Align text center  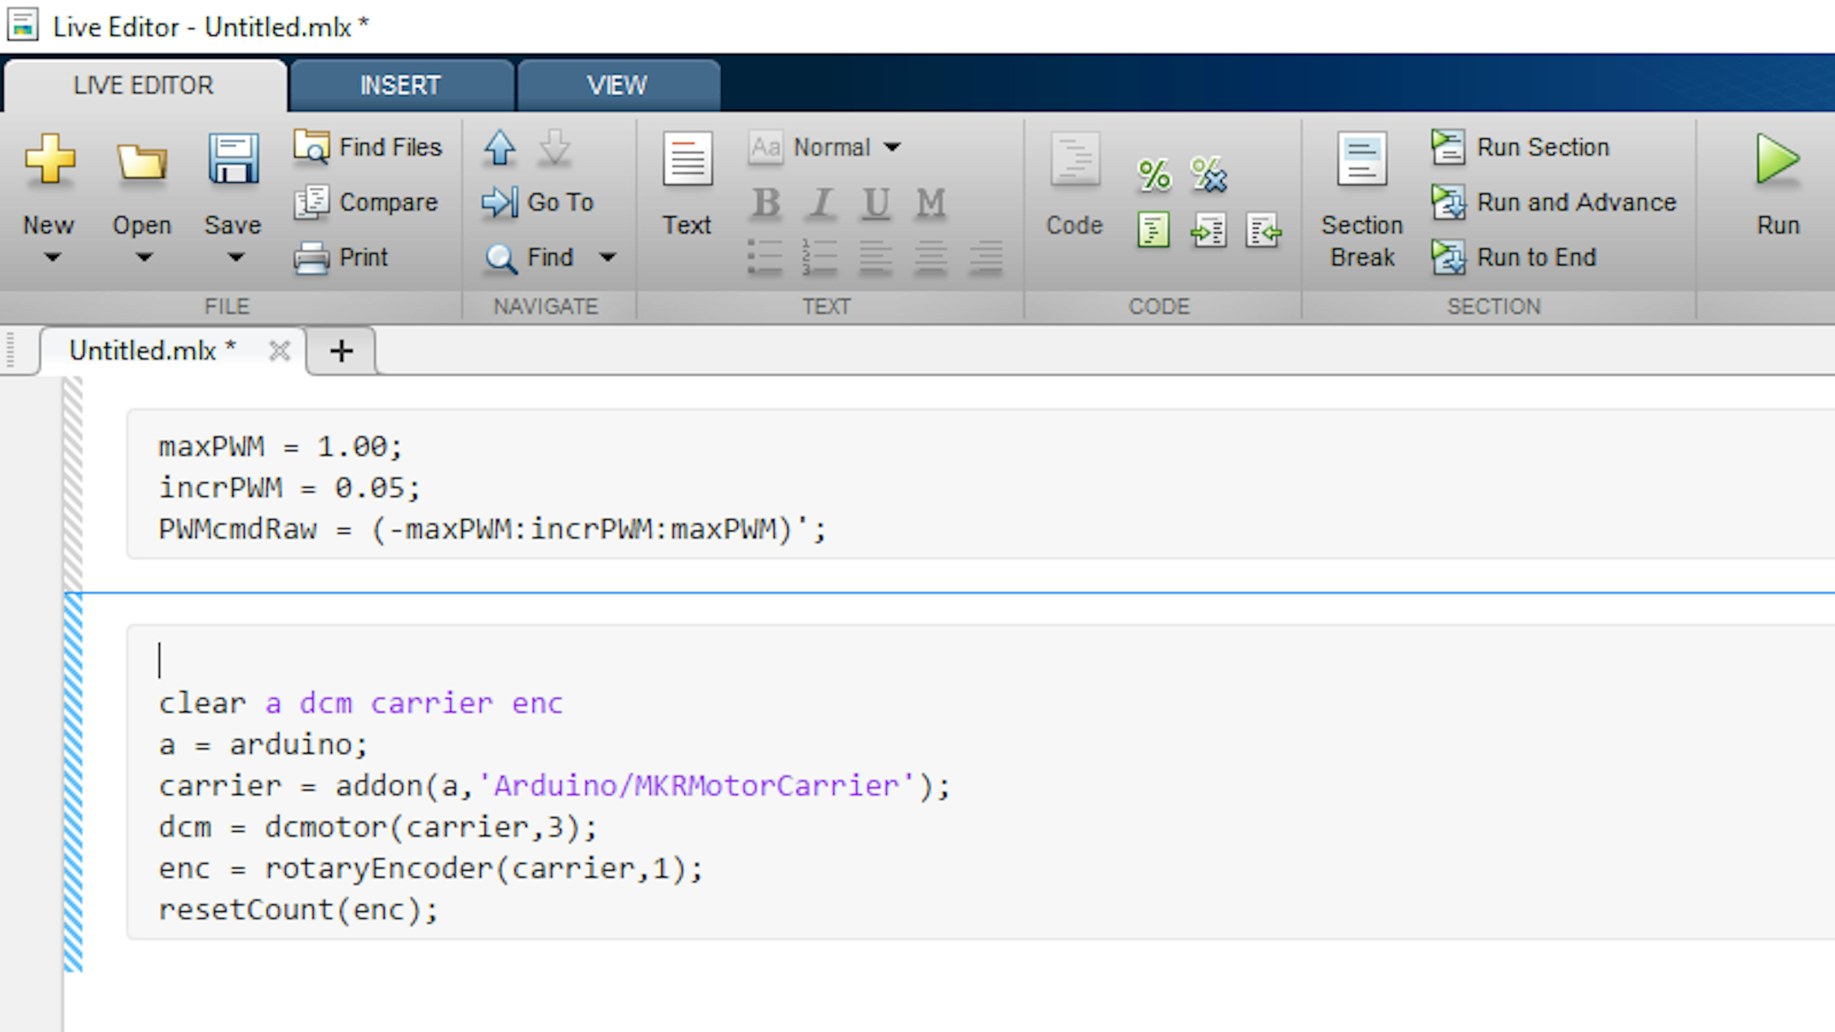[x=930, y=257]
